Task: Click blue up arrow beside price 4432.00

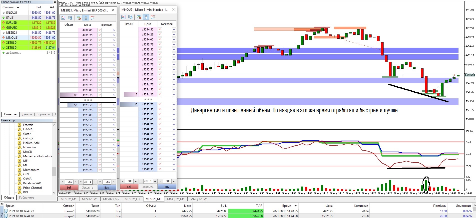Action: tap(114, 30)
